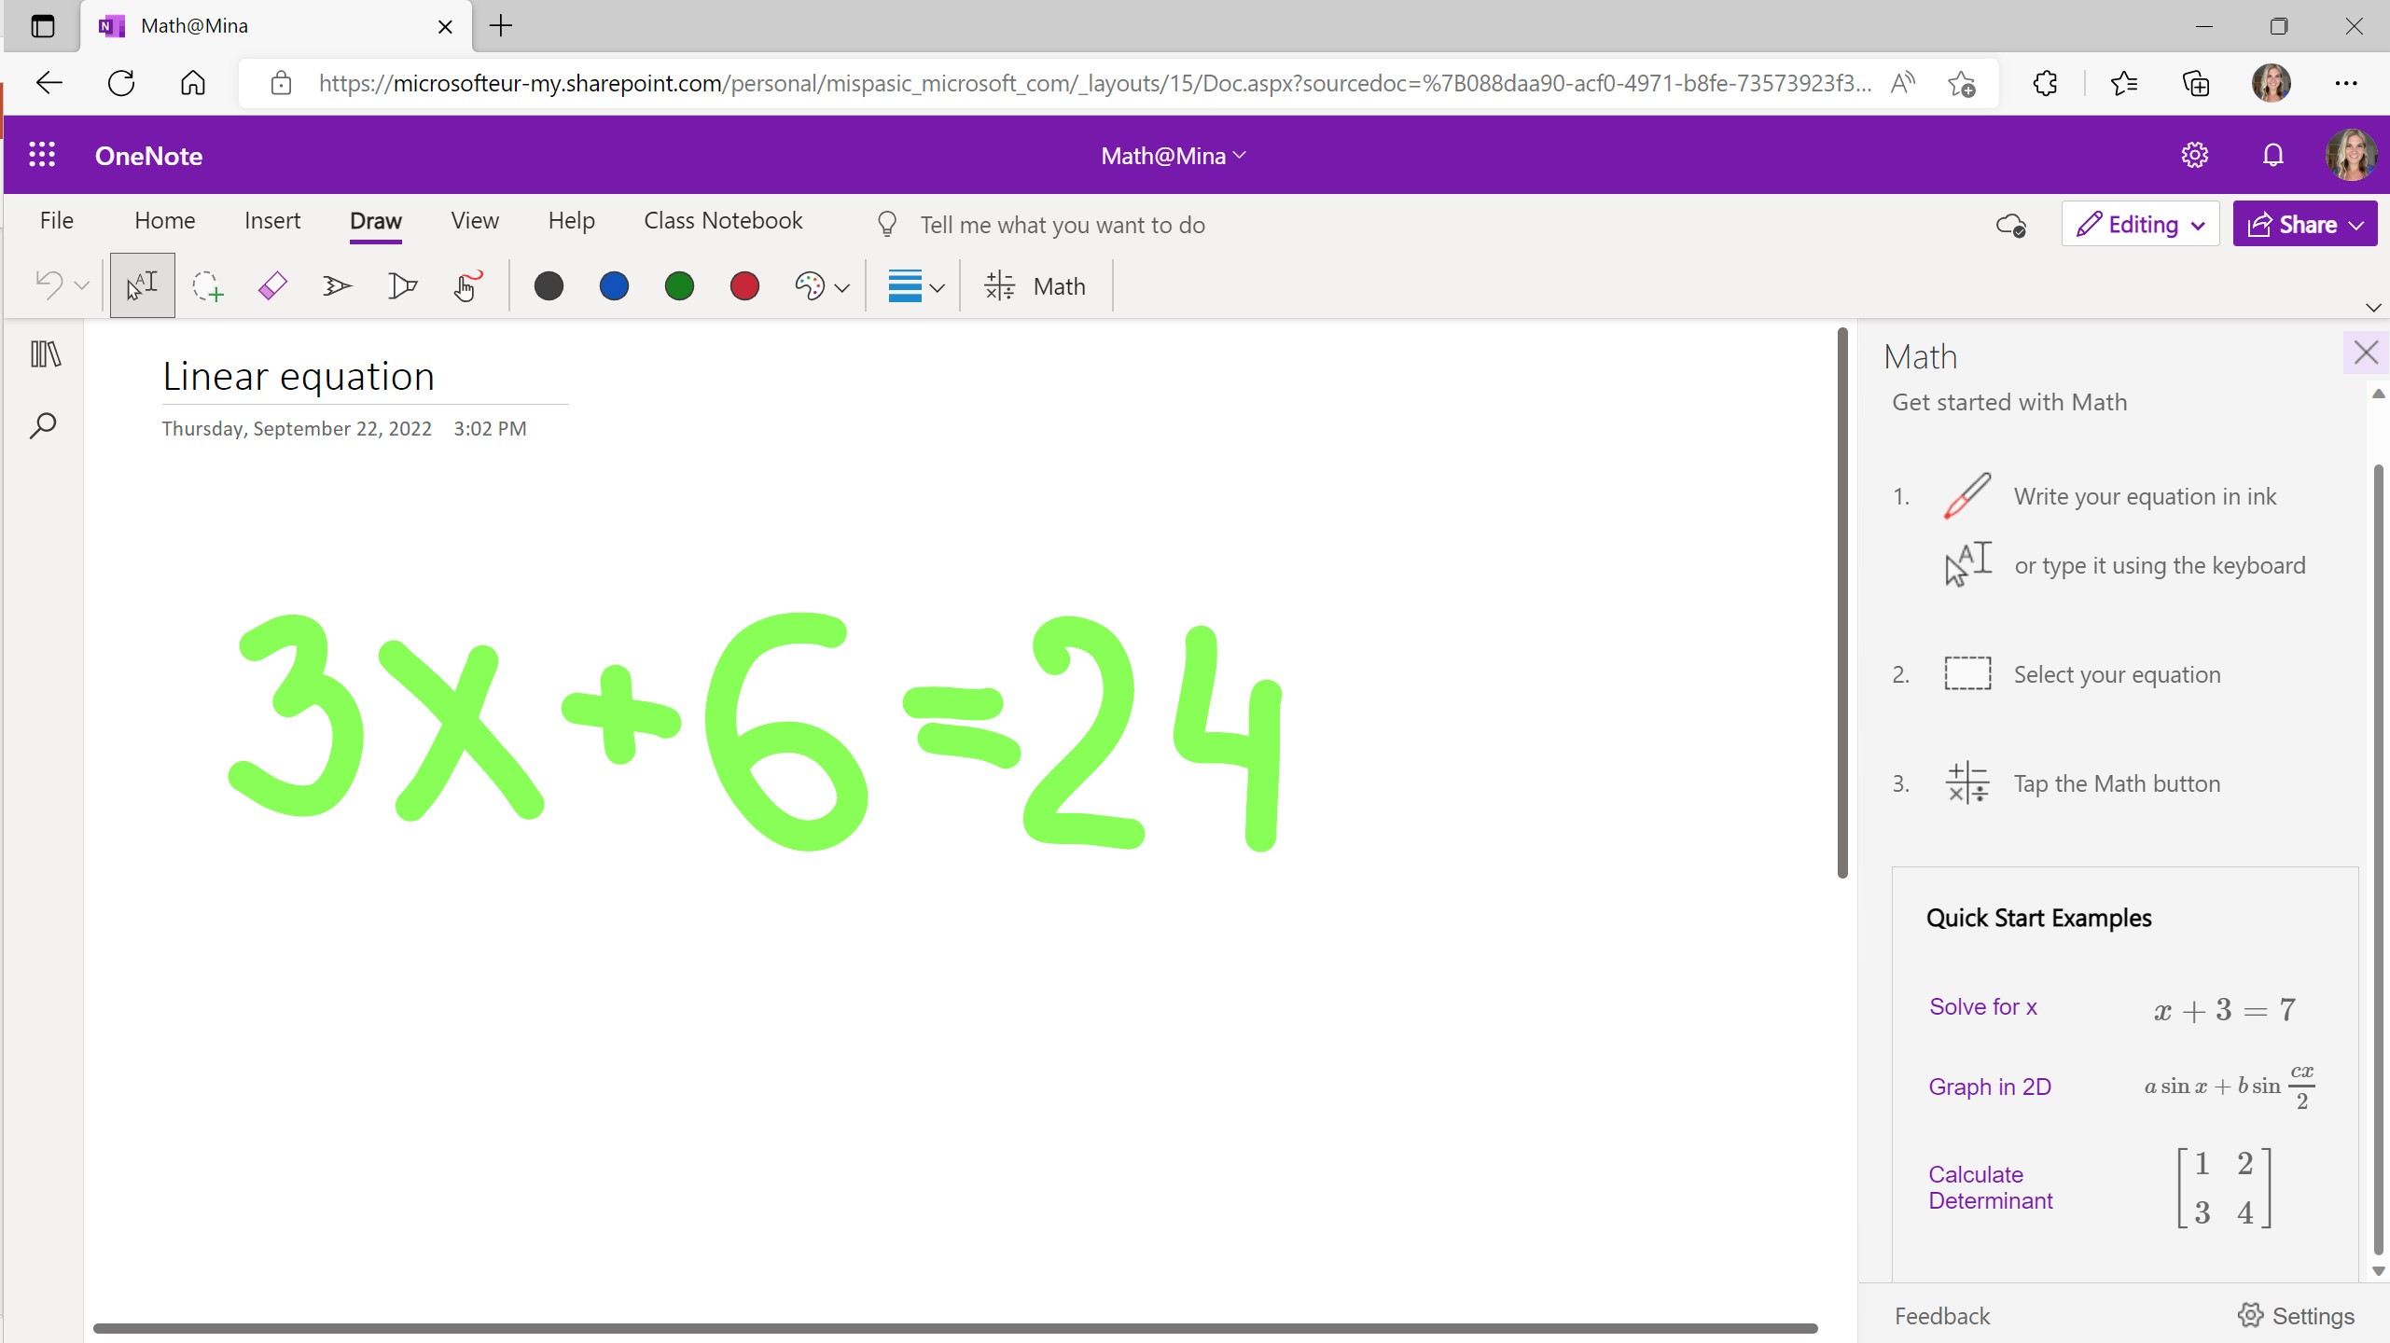Activate the Eraser tool

272,285
